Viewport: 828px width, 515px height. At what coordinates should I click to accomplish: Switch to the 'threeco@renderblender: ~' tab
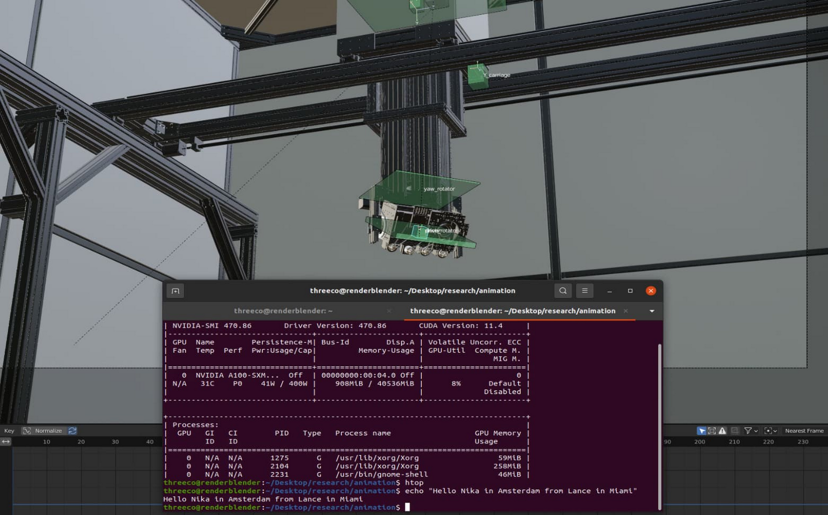(x=283, y=311)
